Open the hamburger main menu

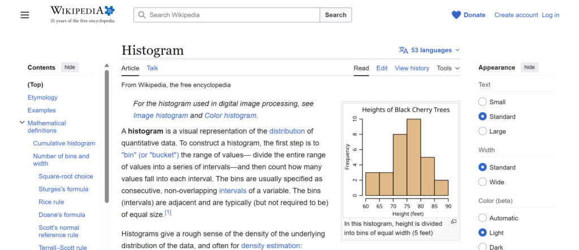[x=24, y=15]
